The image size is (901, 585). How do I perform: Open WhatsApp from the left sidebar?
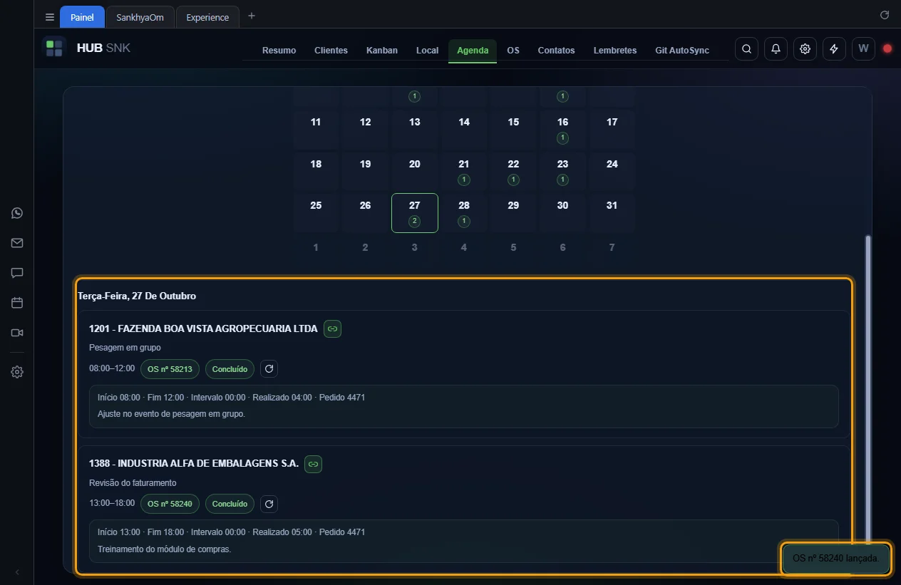pyautogui.click(x=17, y=213)
